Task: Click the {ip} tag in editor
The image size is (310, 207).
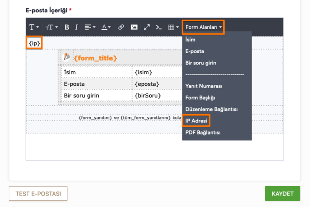Action: 35,43
